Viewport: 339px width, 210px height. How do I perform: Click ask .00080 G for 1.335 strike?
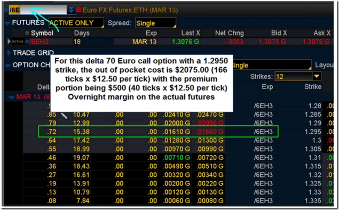(x=210, y=201)
